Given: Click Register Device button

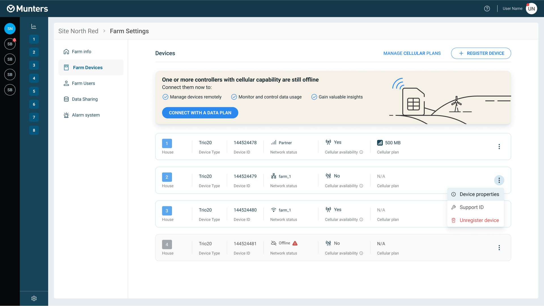Looking at the screenshot, I should (x=481, y=53).
